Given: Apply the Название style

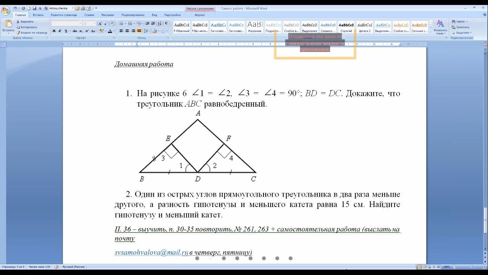Looking at the screenshot, I should click(255, 27).
